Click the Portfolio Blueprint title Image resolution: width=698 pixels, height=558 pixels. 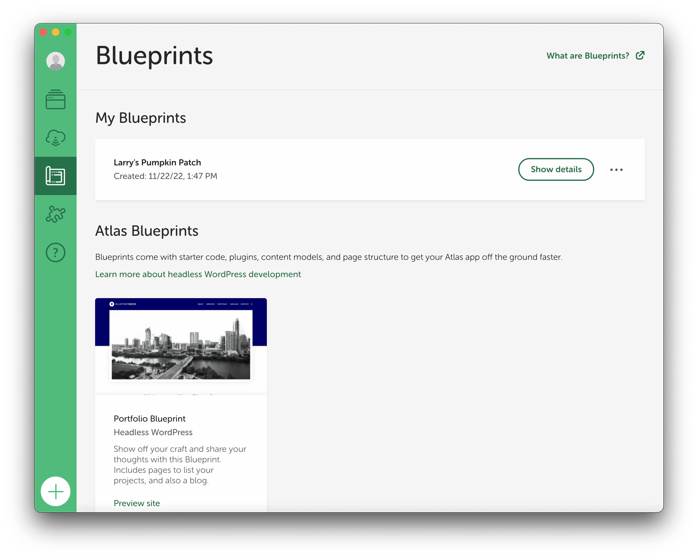(x=149, y=418)
